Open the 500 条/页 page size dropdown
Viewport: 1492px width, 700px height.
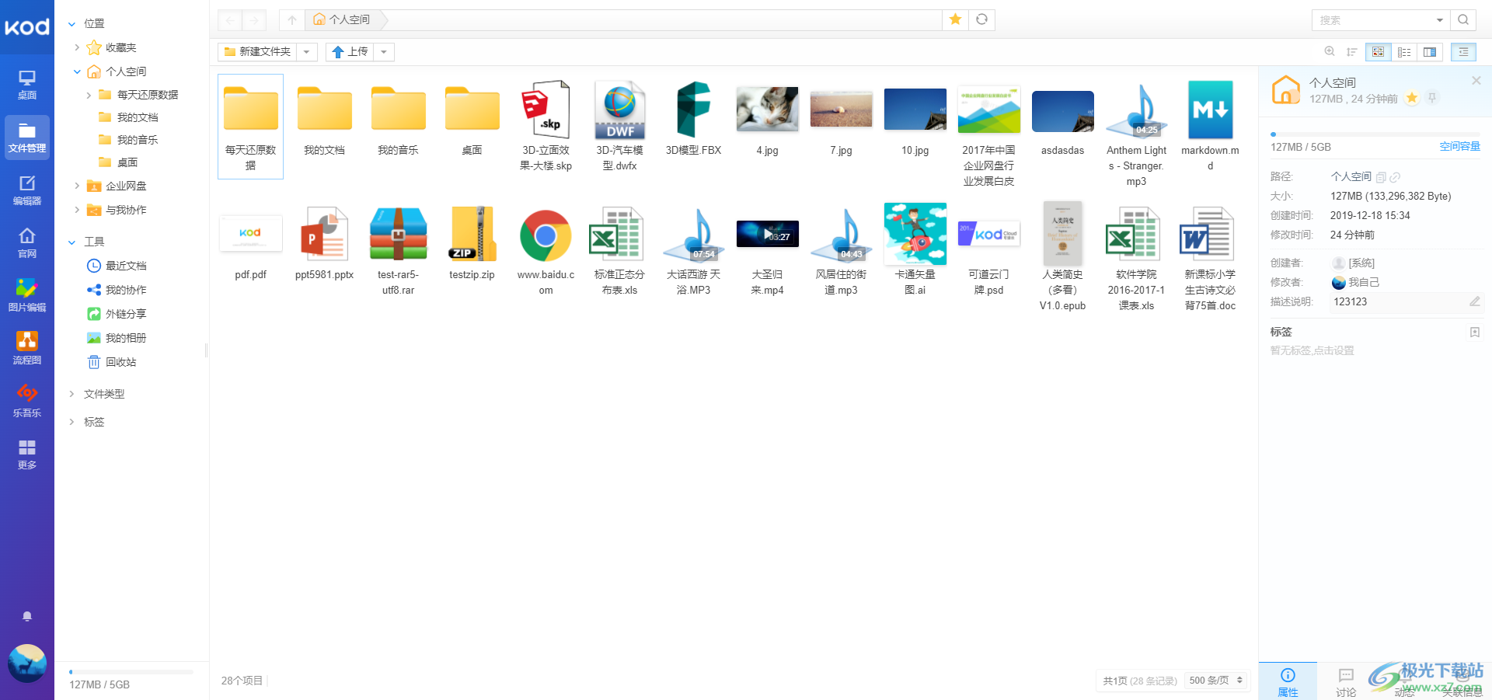(x=1216, y=681)
